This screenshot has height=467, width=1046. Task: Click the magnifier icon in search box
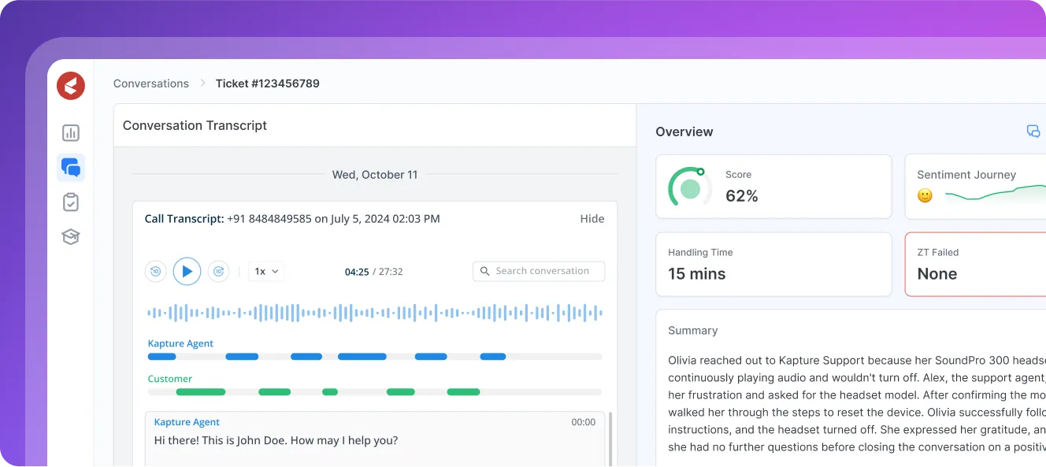click(x=485, y=271)
